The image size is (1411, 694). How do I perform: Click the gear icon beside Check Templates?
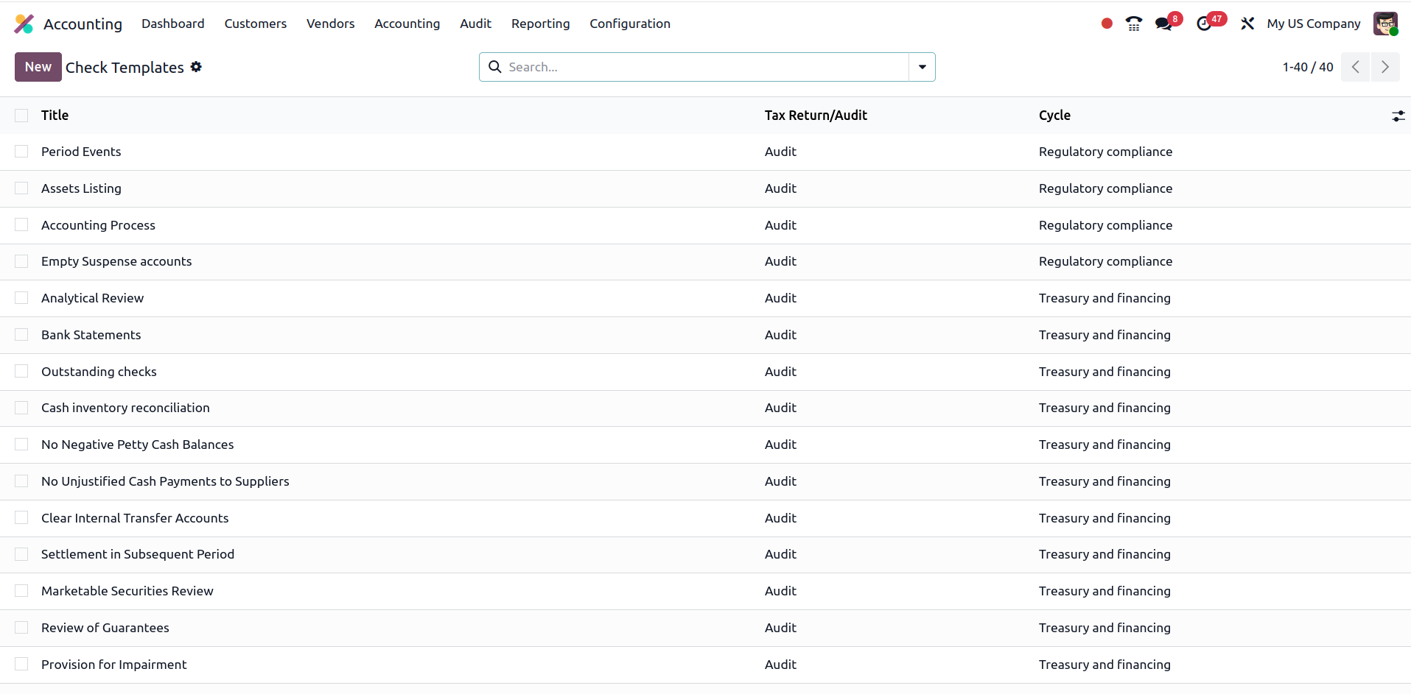pos(196,67)
